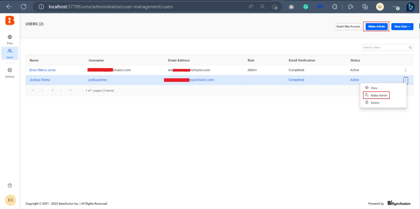Click the Syncfusion logo in footer
The height and width of the screenshot is (209, 420).
[x=399, y=203]
